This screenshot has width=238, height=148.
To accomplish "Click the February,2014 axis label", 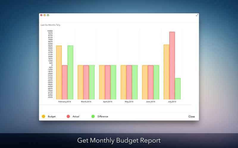I will [65, 102].
